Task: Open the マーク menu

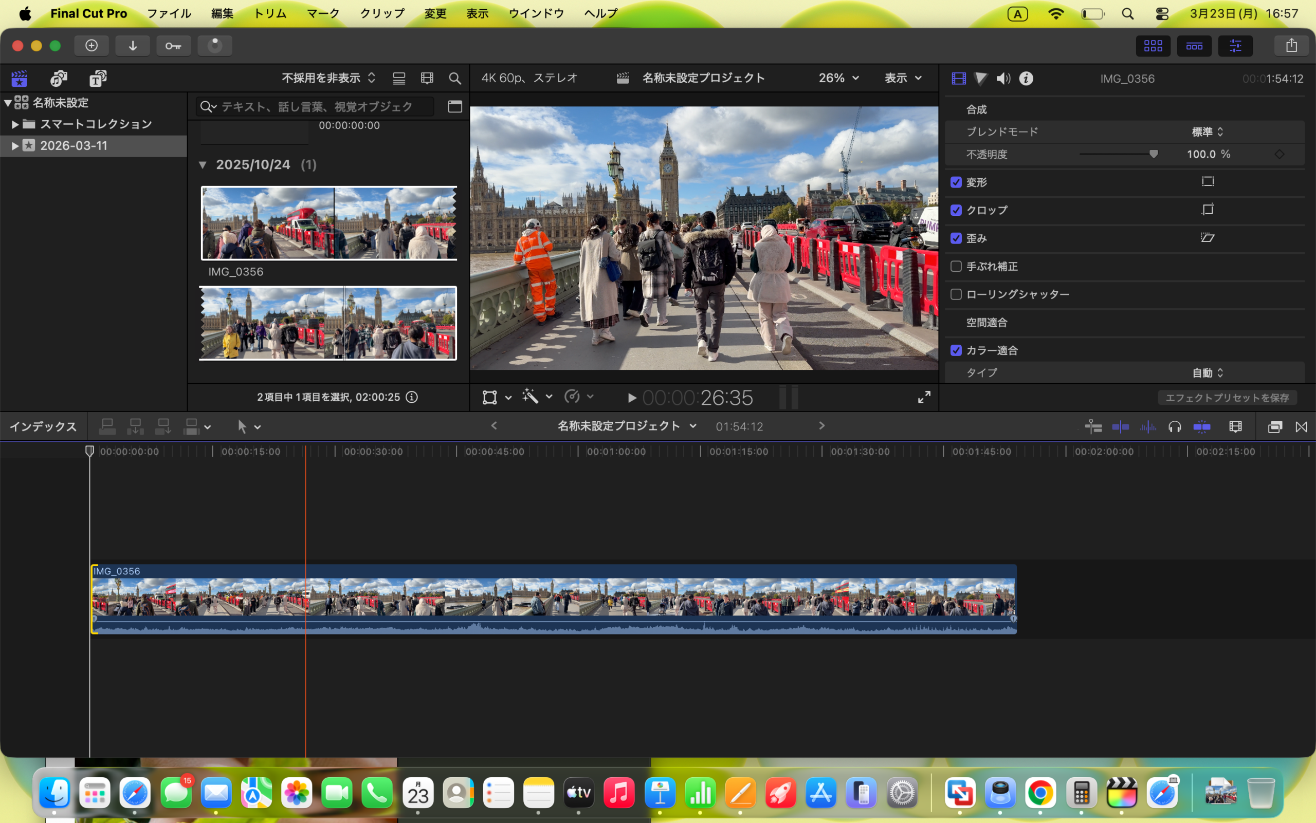Action: (x=323, y=13)
